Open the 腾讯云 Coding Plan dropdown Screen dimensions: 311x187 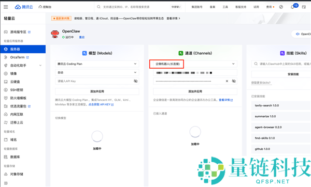click(x=97, y=64)
